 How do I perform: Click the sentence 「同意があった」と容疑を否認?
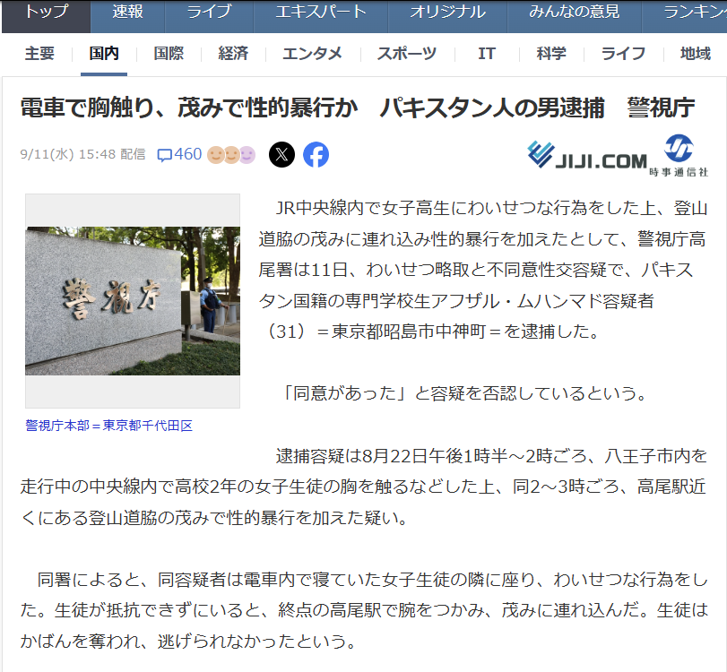(x=463, y=393)
